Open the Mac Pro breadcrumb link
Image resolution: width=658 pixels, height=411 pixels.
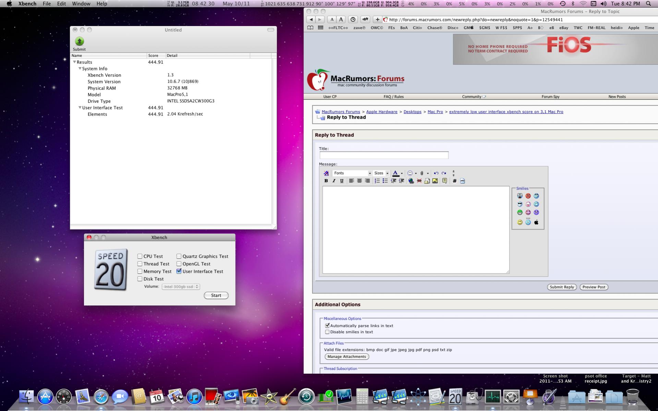click(x=435, y=112)
